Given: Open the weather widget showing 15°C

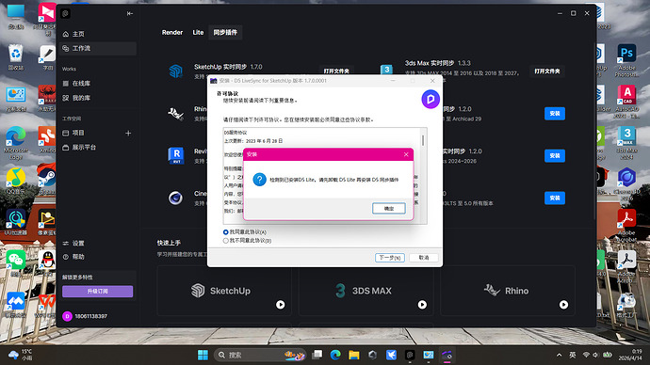Looking at the screenshot, I should point(20,355).
